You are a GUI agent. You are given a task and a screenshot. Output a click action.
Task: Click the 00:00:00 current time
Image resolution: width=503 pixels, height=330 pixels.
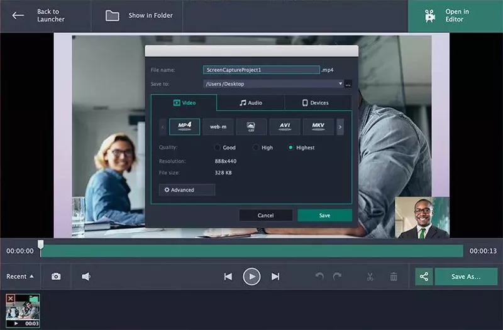[x=20, y=251]
